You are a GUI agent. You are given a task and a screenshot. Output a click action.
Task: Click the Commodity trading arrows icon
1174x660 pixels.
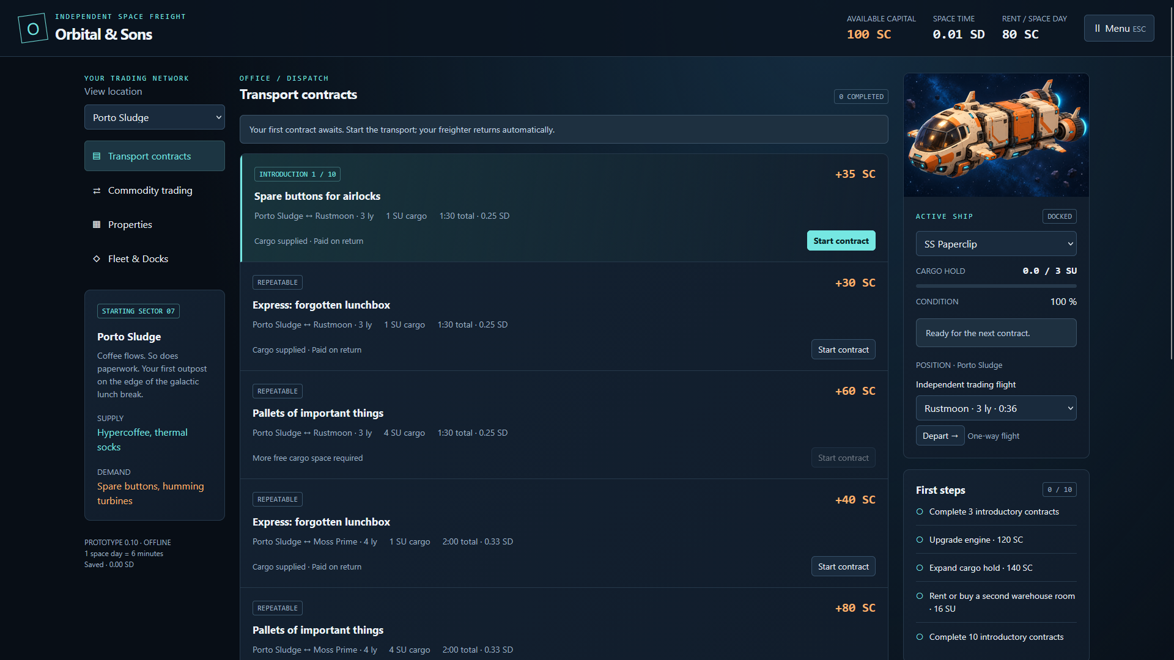[x=97, y=191]
